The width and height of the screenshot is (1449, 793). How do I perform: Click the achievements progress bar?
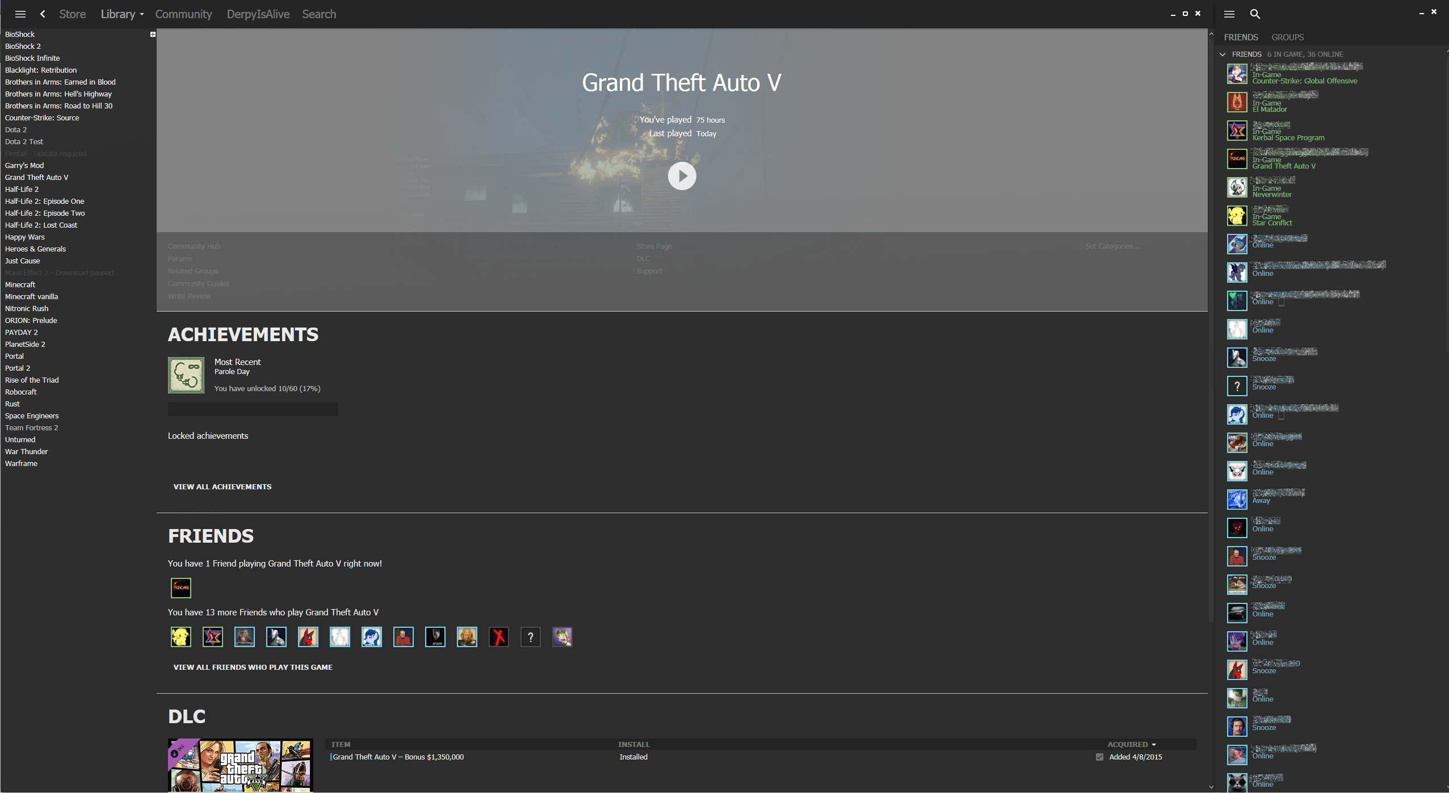[253, 409]
